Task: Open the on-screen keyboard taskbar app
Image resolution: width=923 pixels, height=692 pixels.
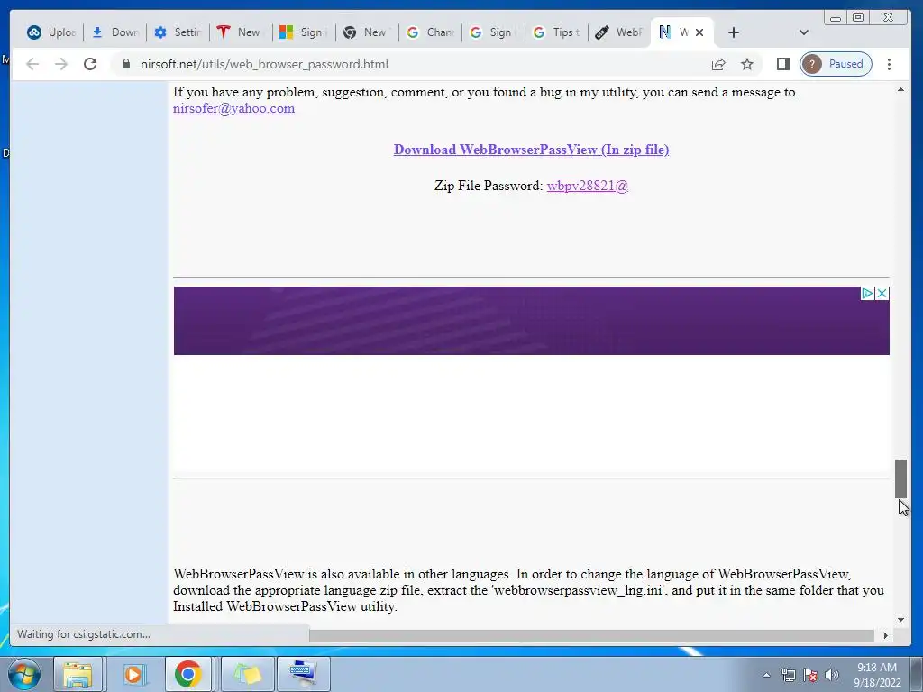Action: coord(303,674)
